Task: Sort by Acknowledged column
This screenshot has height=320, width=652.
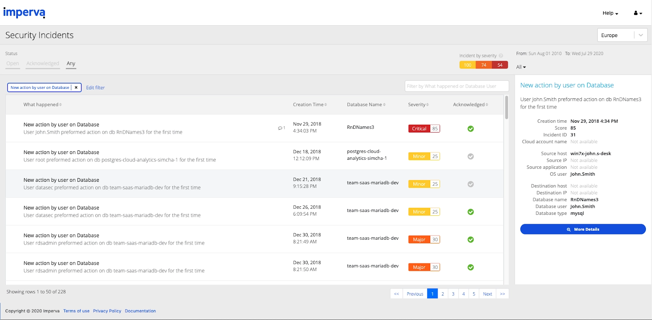Action: 470,105
